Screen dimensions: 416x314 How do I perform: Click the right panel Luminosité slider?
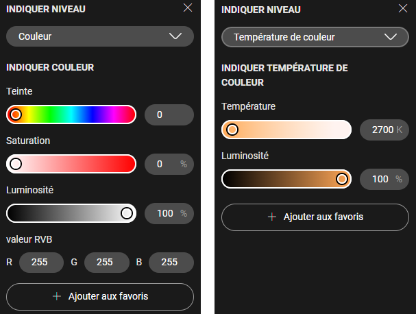[286, 179]
